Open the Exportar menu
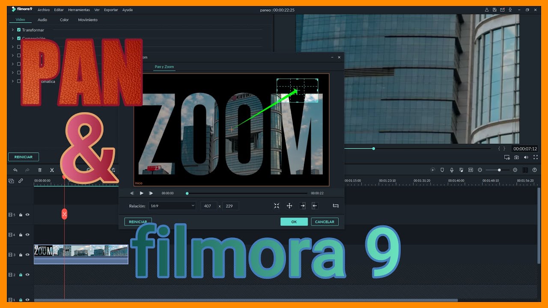Screen dimensions: 548x308 [111, 9]
